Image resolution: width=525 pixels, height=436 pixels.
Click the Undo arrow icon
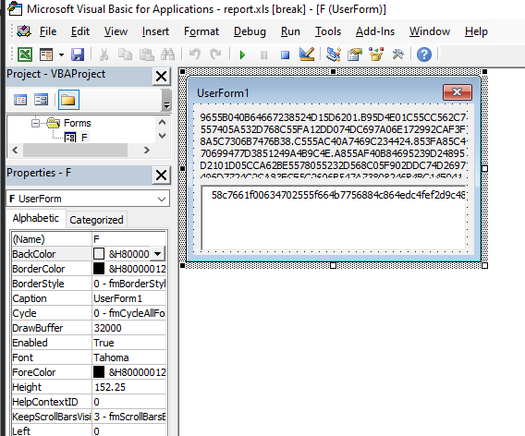[194, 54]
